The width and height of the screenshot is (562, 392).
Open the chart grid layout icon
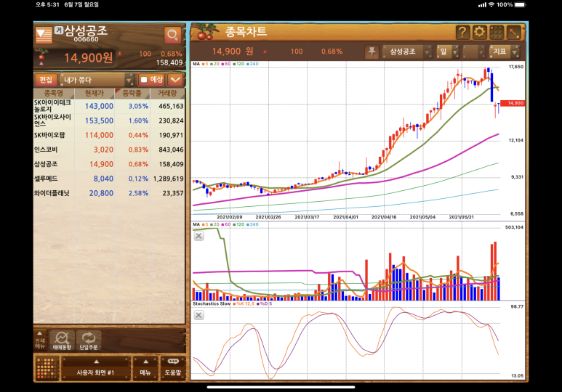pyautogui.click(x=497, y=33)
